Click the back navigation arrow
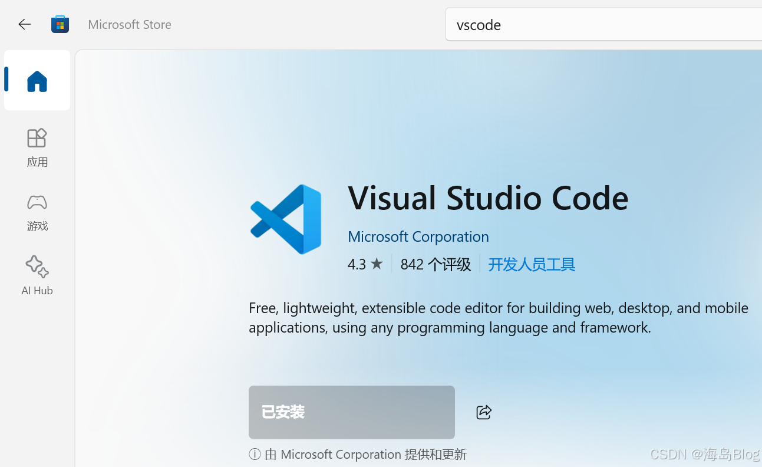This screenshot has height=467, width=762. click(24, 24)
